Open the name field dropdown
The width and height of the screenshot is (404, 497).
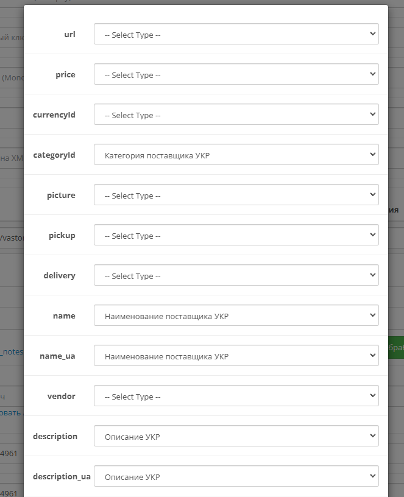(x=236, y=315)
